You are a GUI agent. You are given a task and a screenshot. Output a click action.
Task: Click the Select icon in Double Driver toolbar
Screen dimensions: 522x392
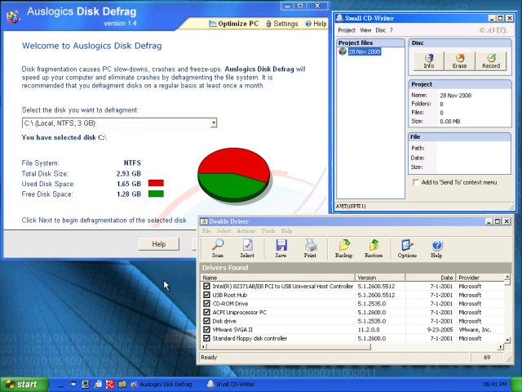pyautogui.click(x=247, y=248)
